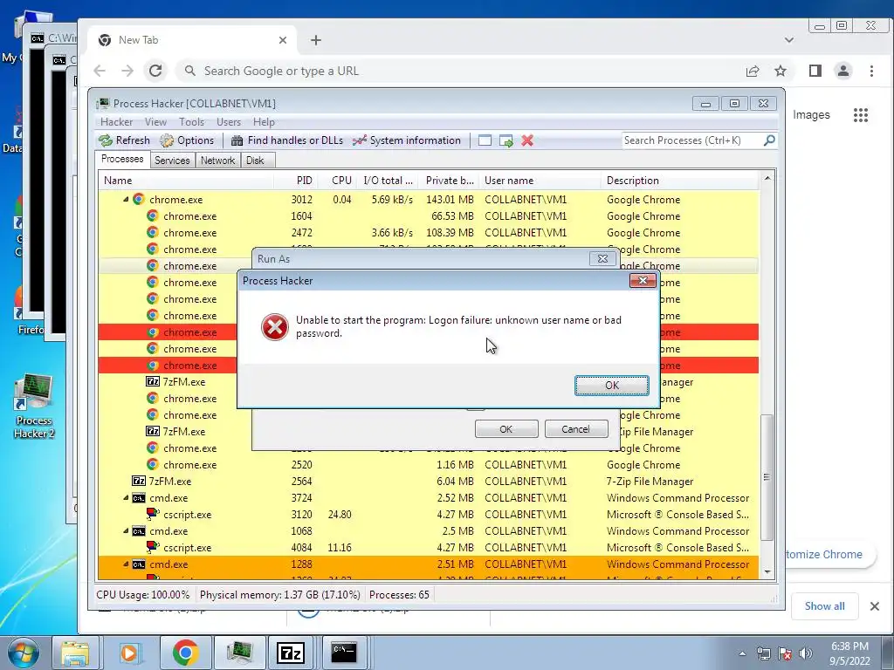
Task: Close the Run As dialog
Action: [602, 258]
